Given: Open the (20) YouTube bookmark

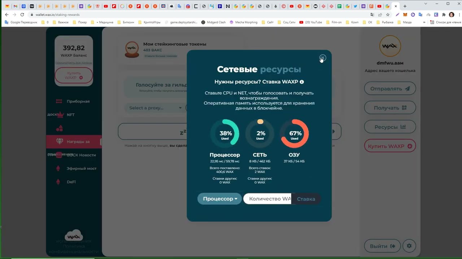Looking at the screenshot, I should (310, 22).
